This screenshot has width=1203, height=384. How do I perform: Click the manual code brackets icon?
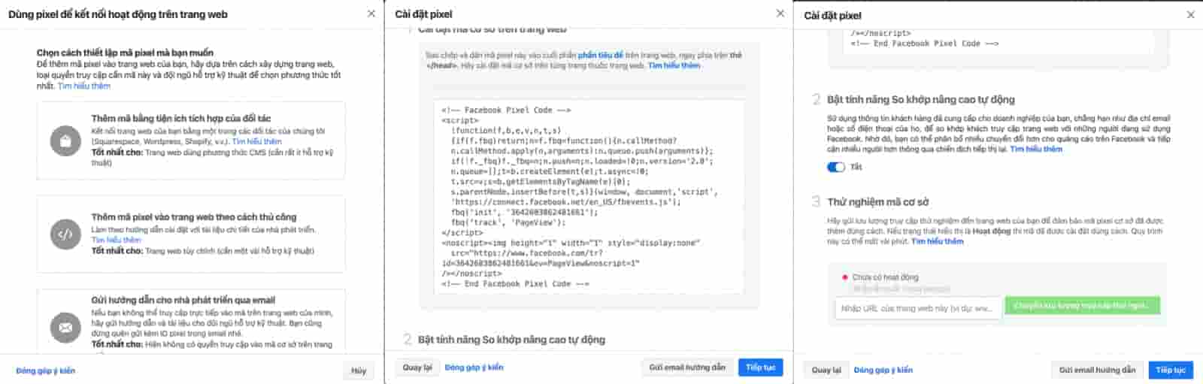tap(65, 234)
